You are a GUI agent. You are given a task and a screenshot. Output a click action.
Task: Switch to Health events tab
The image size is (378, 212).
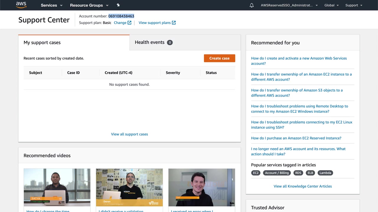(x=185, y=42)
